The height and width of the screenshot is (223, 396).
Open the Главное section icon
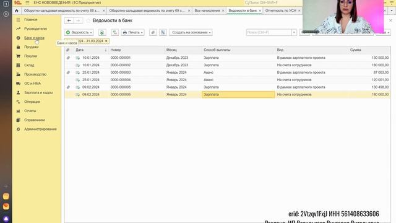(x=18, y=19)
